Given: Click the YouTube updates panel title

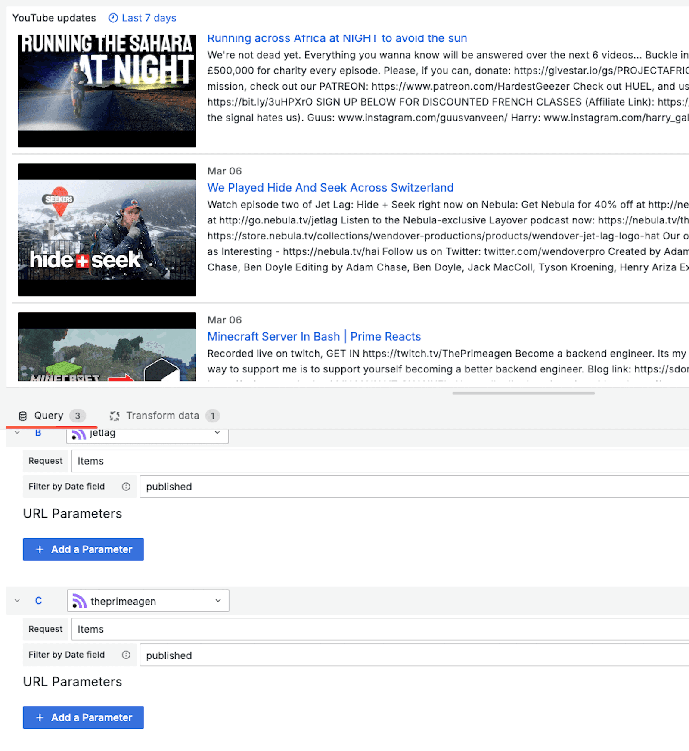Looking at the screenshot, I should click(54, 18).
